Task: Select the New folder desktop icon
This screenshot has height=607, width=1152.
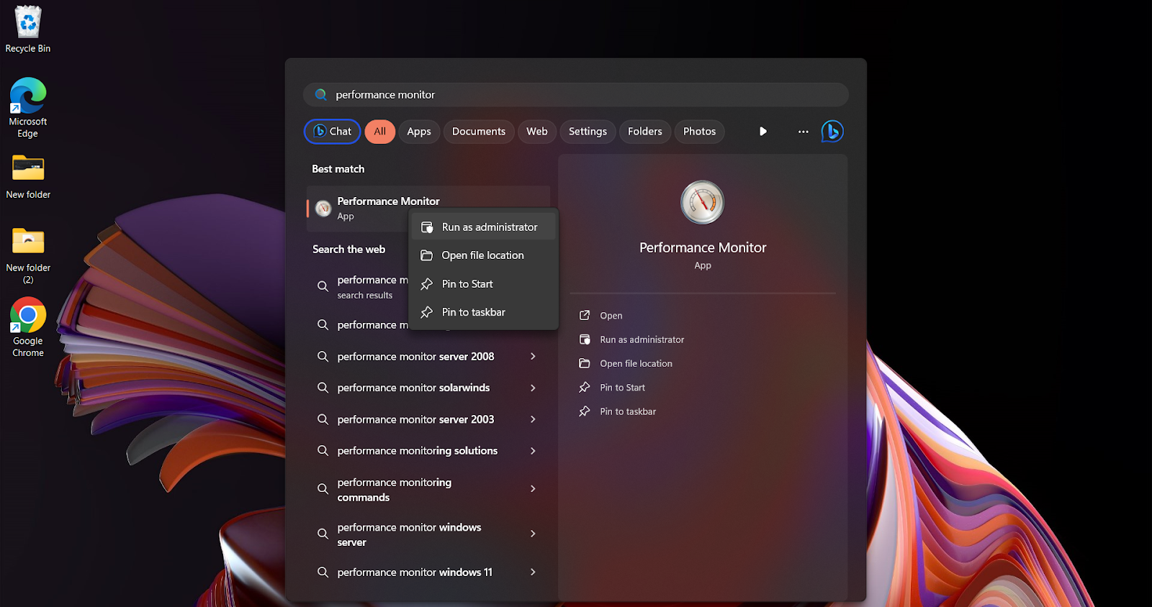Action: coord(28,177)
